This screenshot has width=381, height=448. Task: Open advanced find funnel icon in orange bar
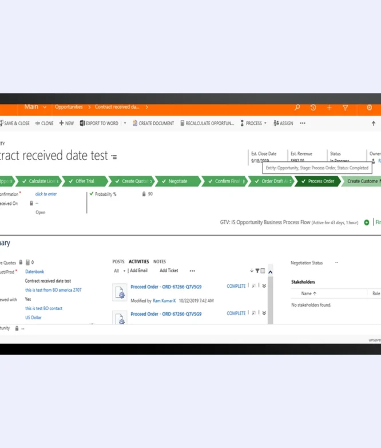coord(346,108)
